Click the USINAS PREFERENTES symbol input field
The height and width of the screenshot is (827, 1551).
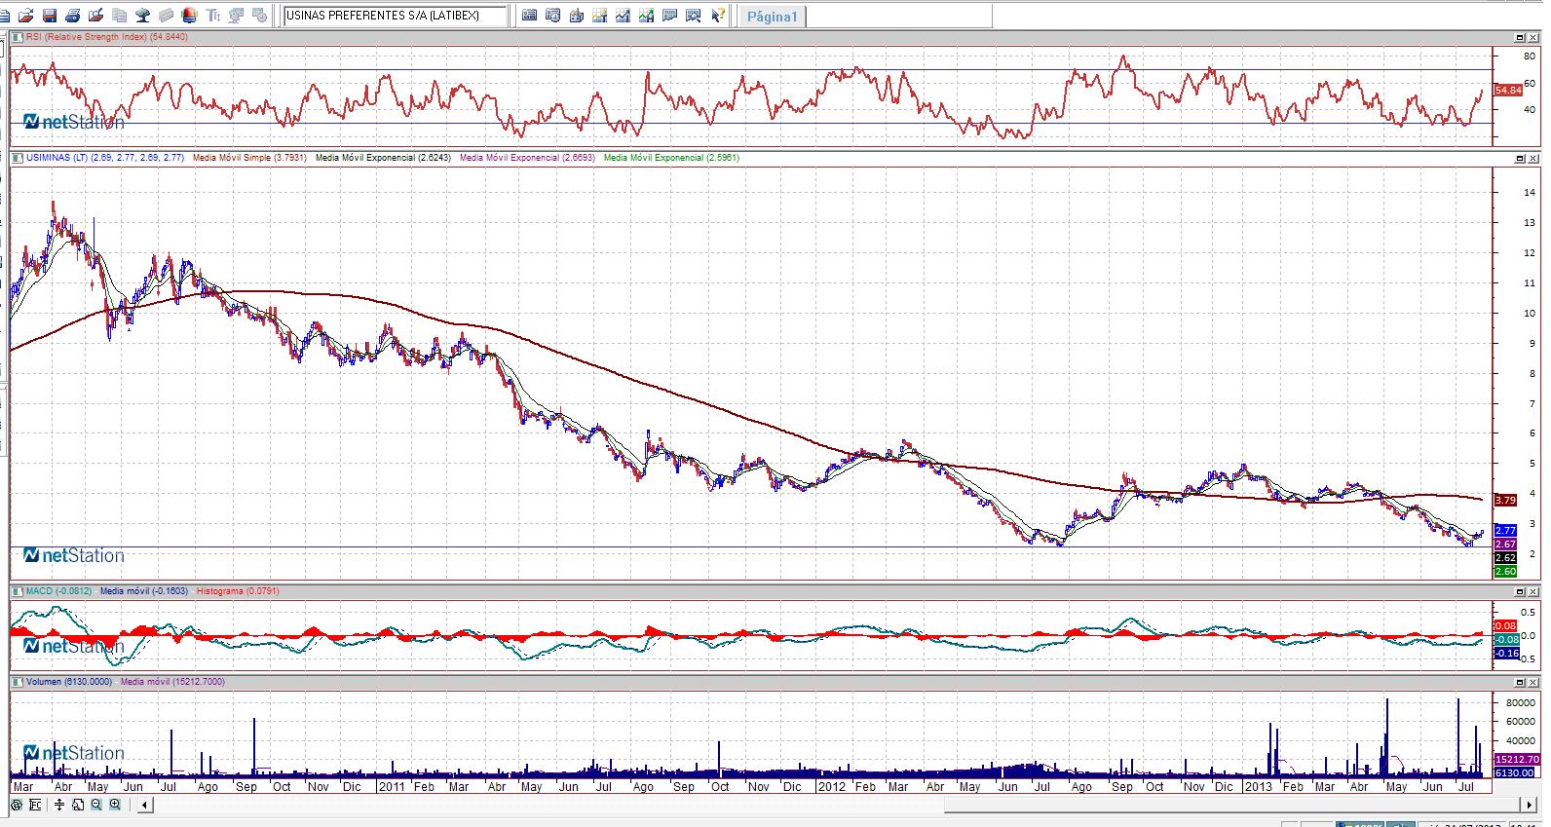tap(395, 16)
